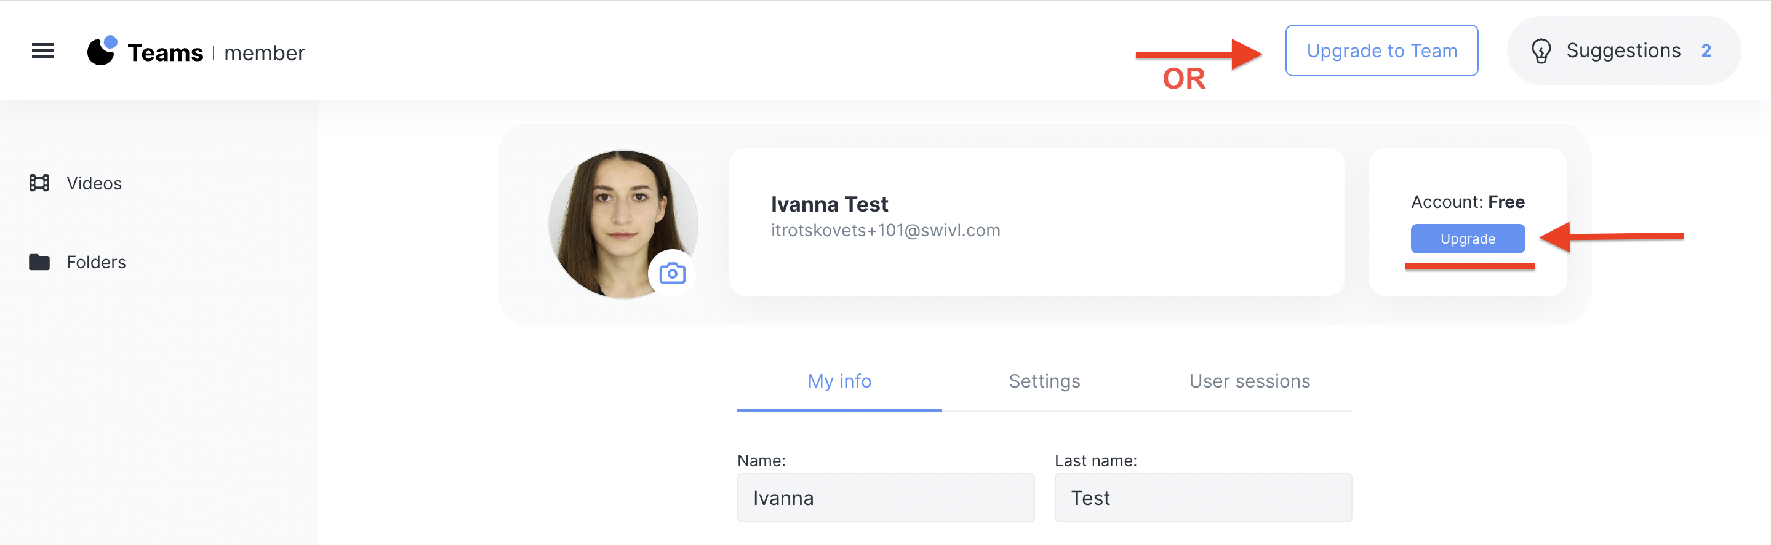The image size is (1771, 545).
Task: Switch to the My info tab
Action: [839, 381]
